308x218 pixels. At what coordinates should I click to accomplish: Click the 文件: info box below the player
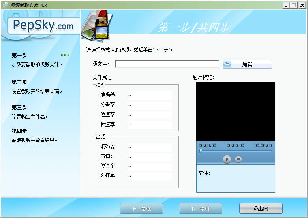236,179
